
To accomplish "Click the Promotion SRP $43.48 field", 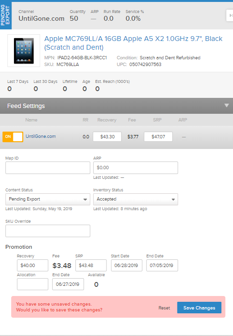I will 91,266.
